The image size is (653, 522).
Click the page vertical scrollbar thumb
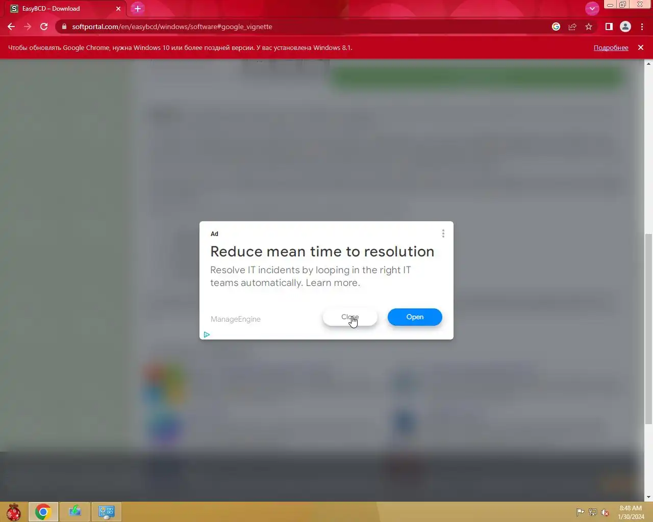pyautogui.click(x=648, y=329)
